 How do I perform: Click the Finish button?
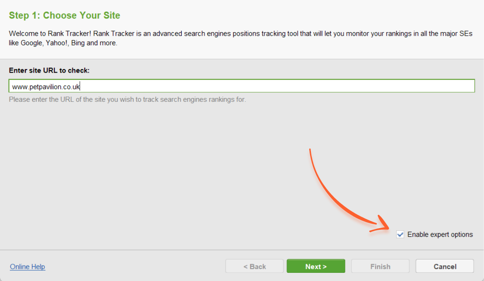[x=380, y=266]
